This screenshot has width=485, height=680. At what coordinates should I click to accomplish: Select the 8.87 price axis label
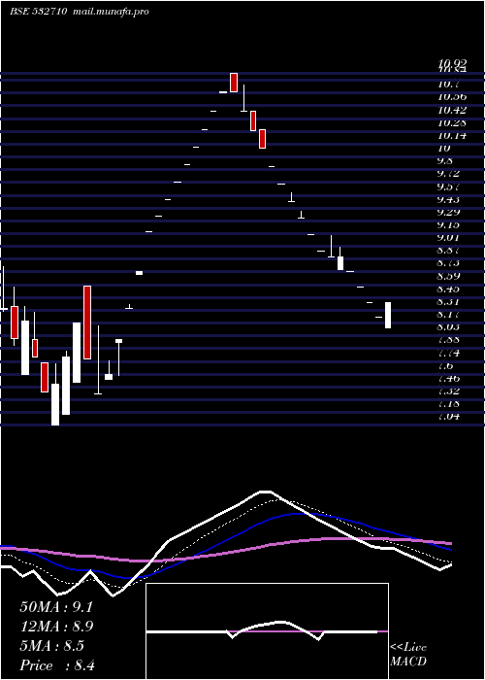449,251
